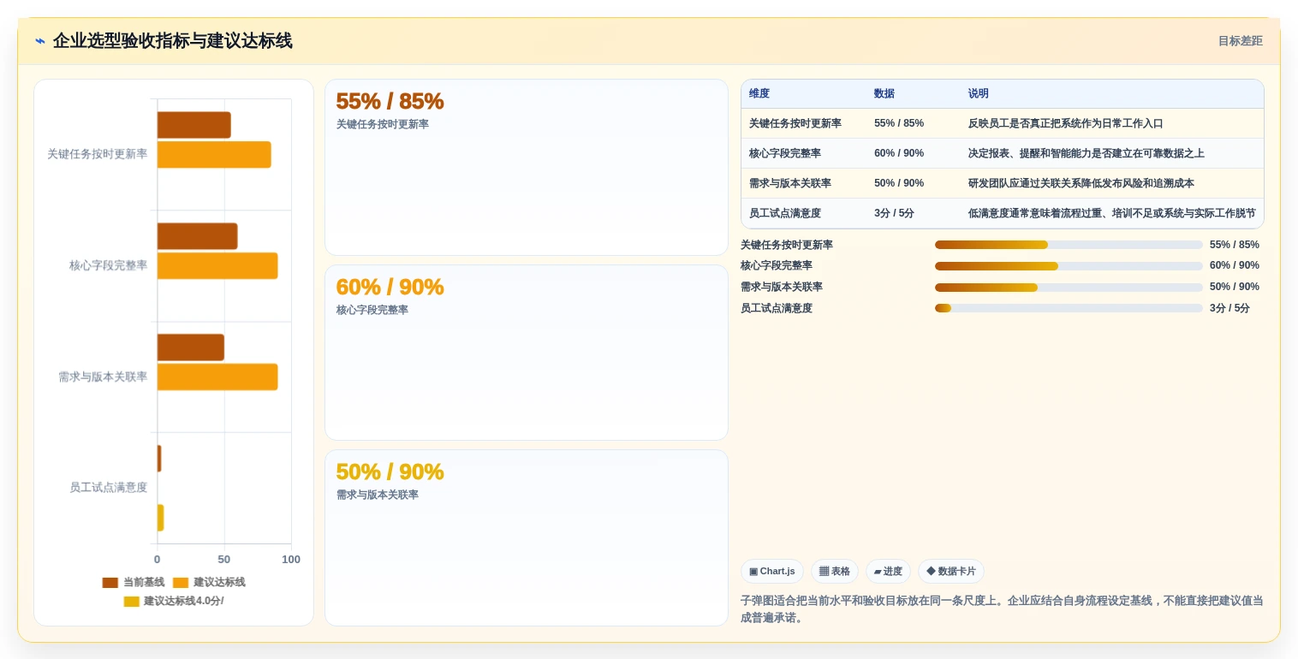Click 60% / 90% value beside the progress bar

click(x=1235, y=266)
